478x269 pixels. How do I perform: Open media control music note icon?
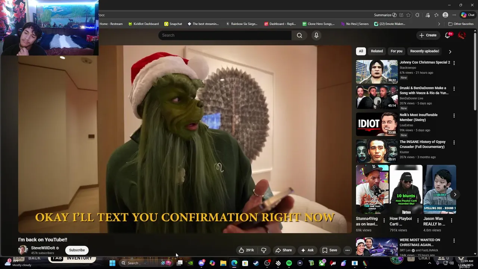[428, 15]
